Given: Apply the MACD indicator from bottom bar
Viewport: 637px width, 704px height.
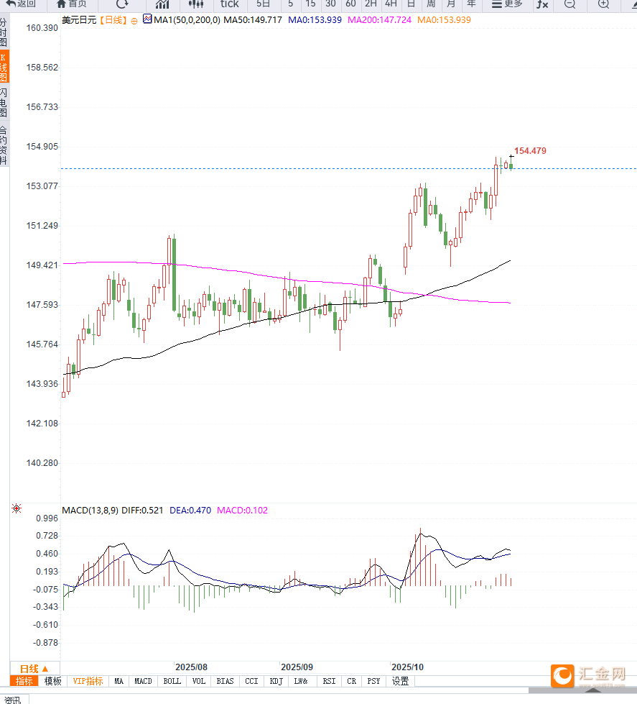Looking at the screenshot, I should [x=143, y=681].
